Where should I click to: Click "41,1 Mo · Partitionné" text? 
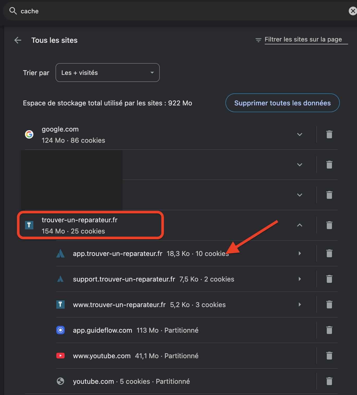coord(167,356)
